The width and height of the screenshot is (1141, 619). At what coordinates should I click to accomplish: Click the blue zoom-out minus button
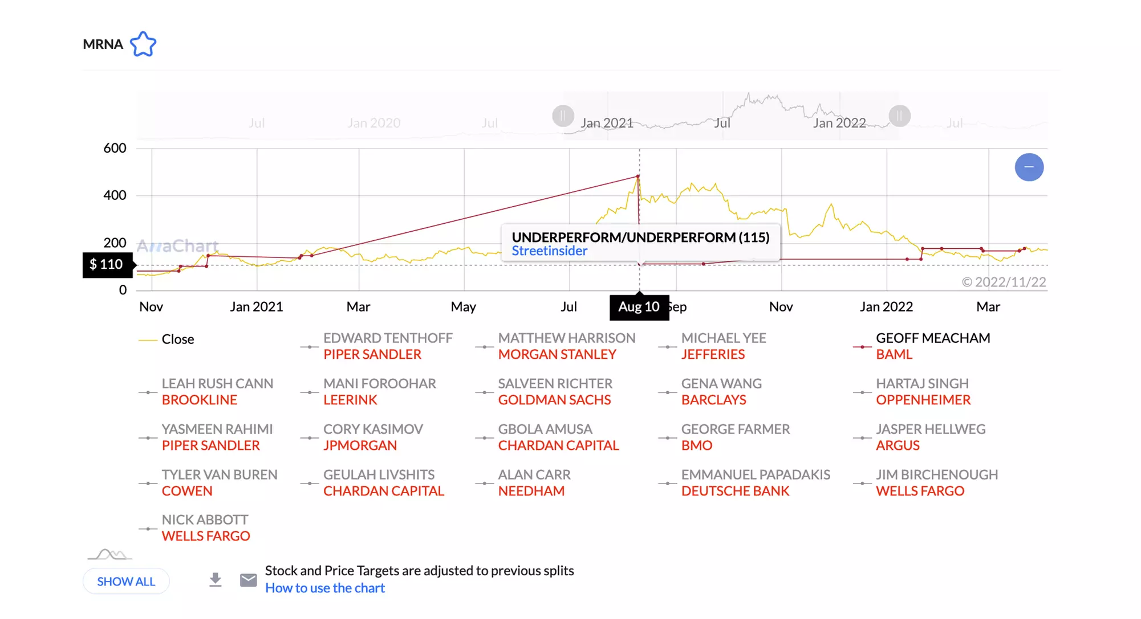(1029, 167)
